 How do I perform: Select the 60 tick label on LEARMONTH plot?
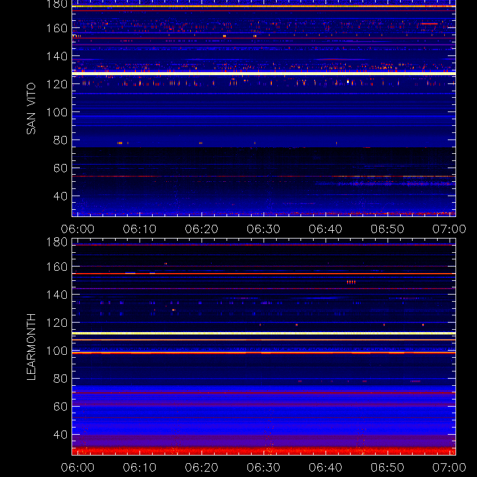[60, 407]
